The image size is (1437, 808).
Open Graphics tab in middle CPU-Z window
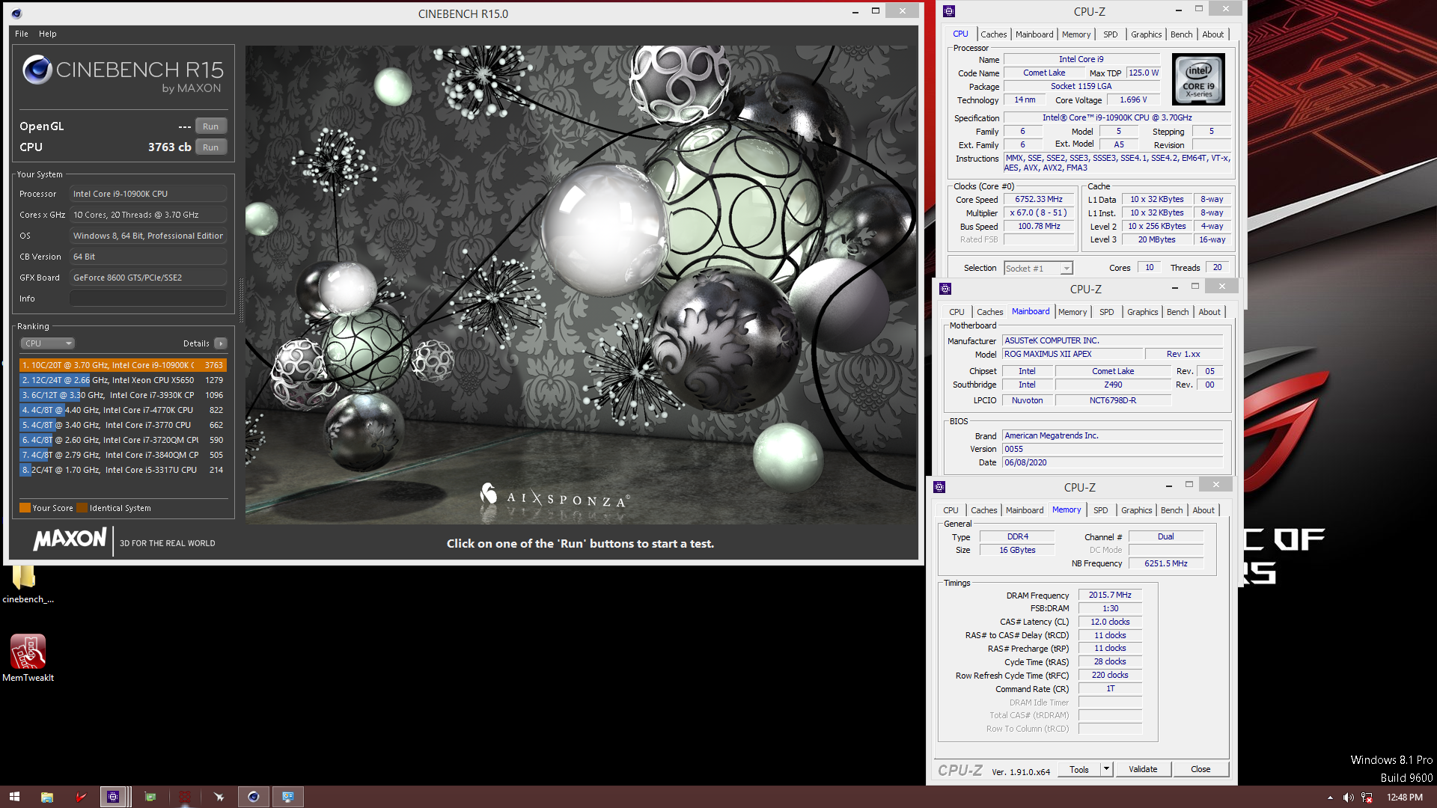pos(1142,312)
